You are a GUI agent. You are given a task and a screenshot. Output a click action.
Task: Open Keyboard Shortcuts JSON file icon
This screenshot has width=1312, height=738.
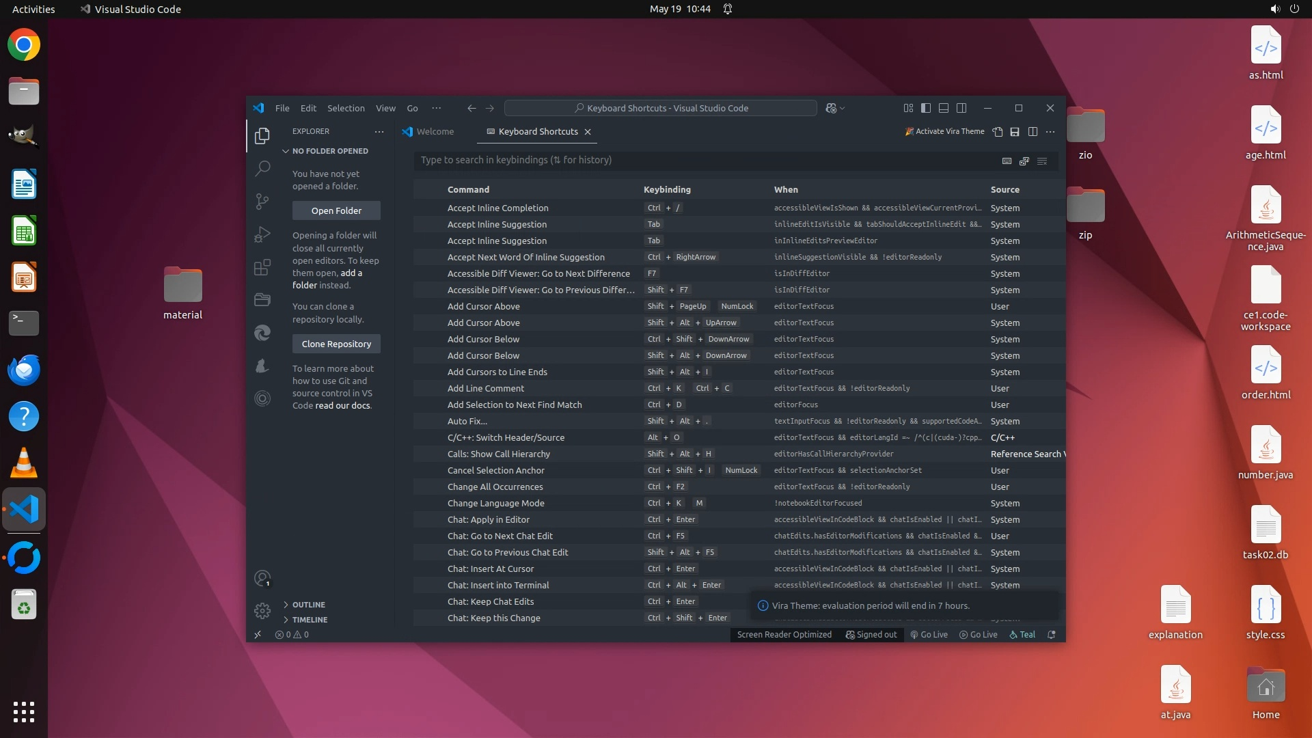click(998, 131)
